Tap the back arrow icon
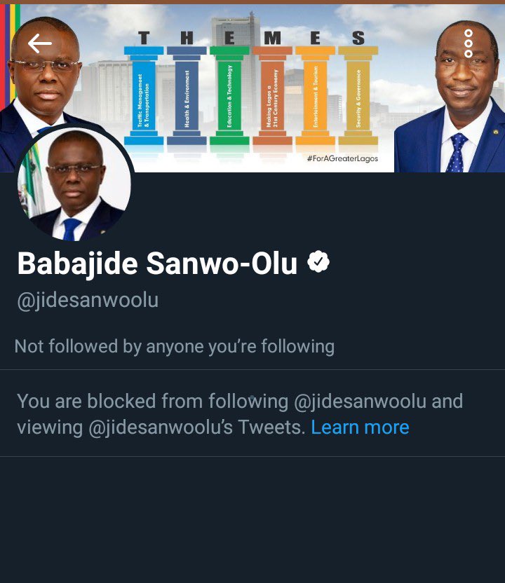Viewport: 505px width, 583px height. coord(40,43)
